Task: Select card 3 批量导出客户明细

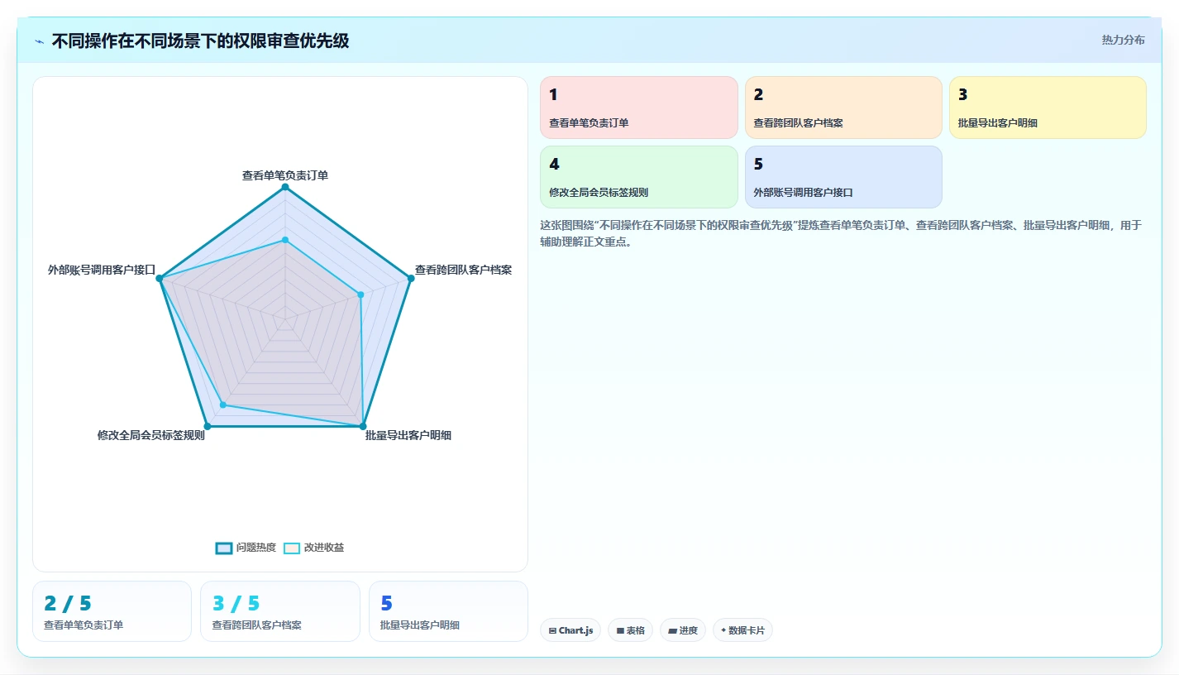Action: tap(1048, 108)
